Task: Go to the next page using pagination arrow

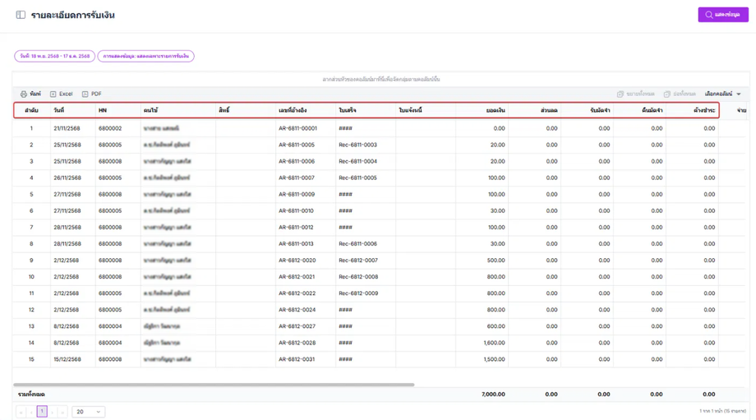Action: point(53,412)
